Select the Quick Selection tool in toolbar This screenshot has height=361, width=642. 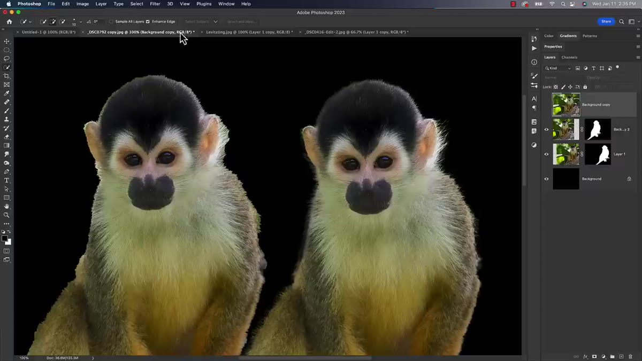point(7,67)
